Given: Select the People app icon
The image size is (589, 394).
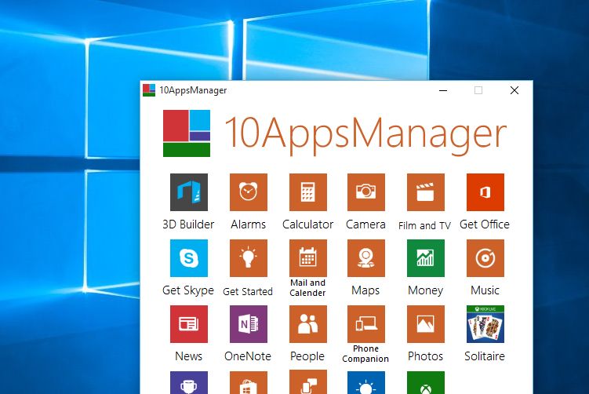Looking at the screenshot, I should [308, 324].
